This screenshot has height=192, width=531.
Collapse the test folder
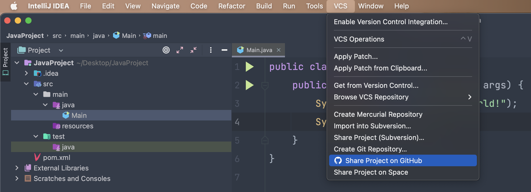[36, 136]
